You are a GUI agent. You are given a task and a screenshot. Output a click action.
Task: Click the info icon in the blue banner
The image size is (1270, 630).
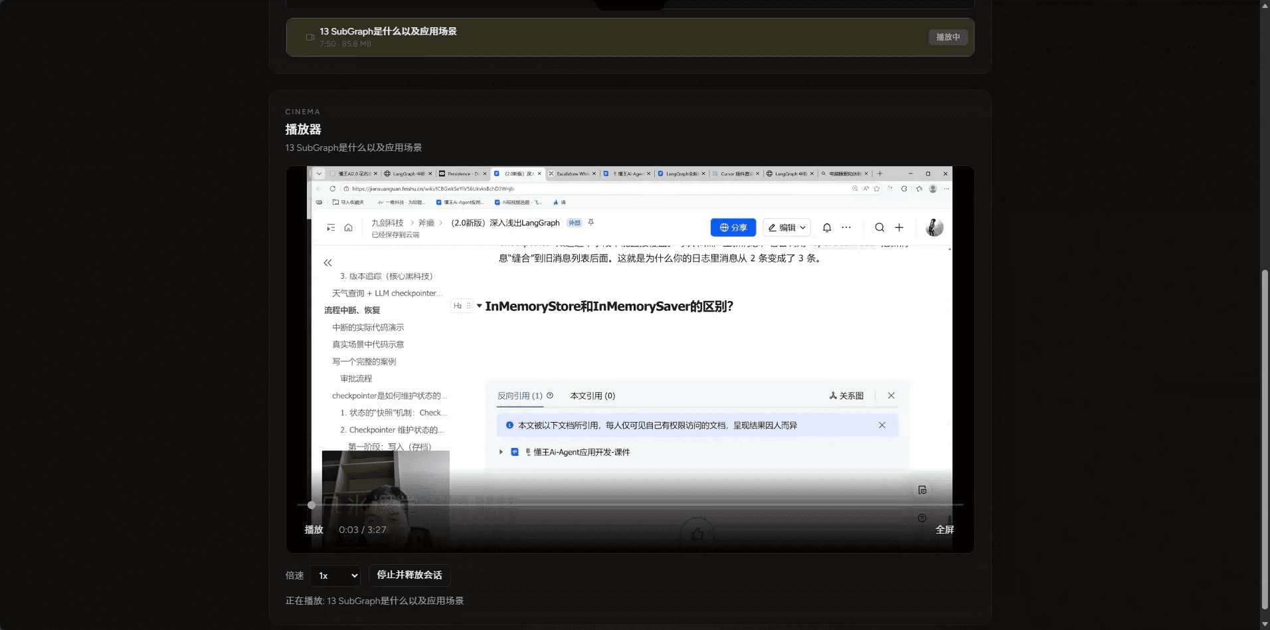pos(509,425)
